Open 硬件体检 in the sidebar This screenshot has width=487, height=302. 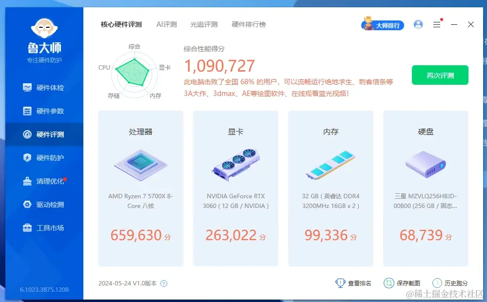[44, 88]
